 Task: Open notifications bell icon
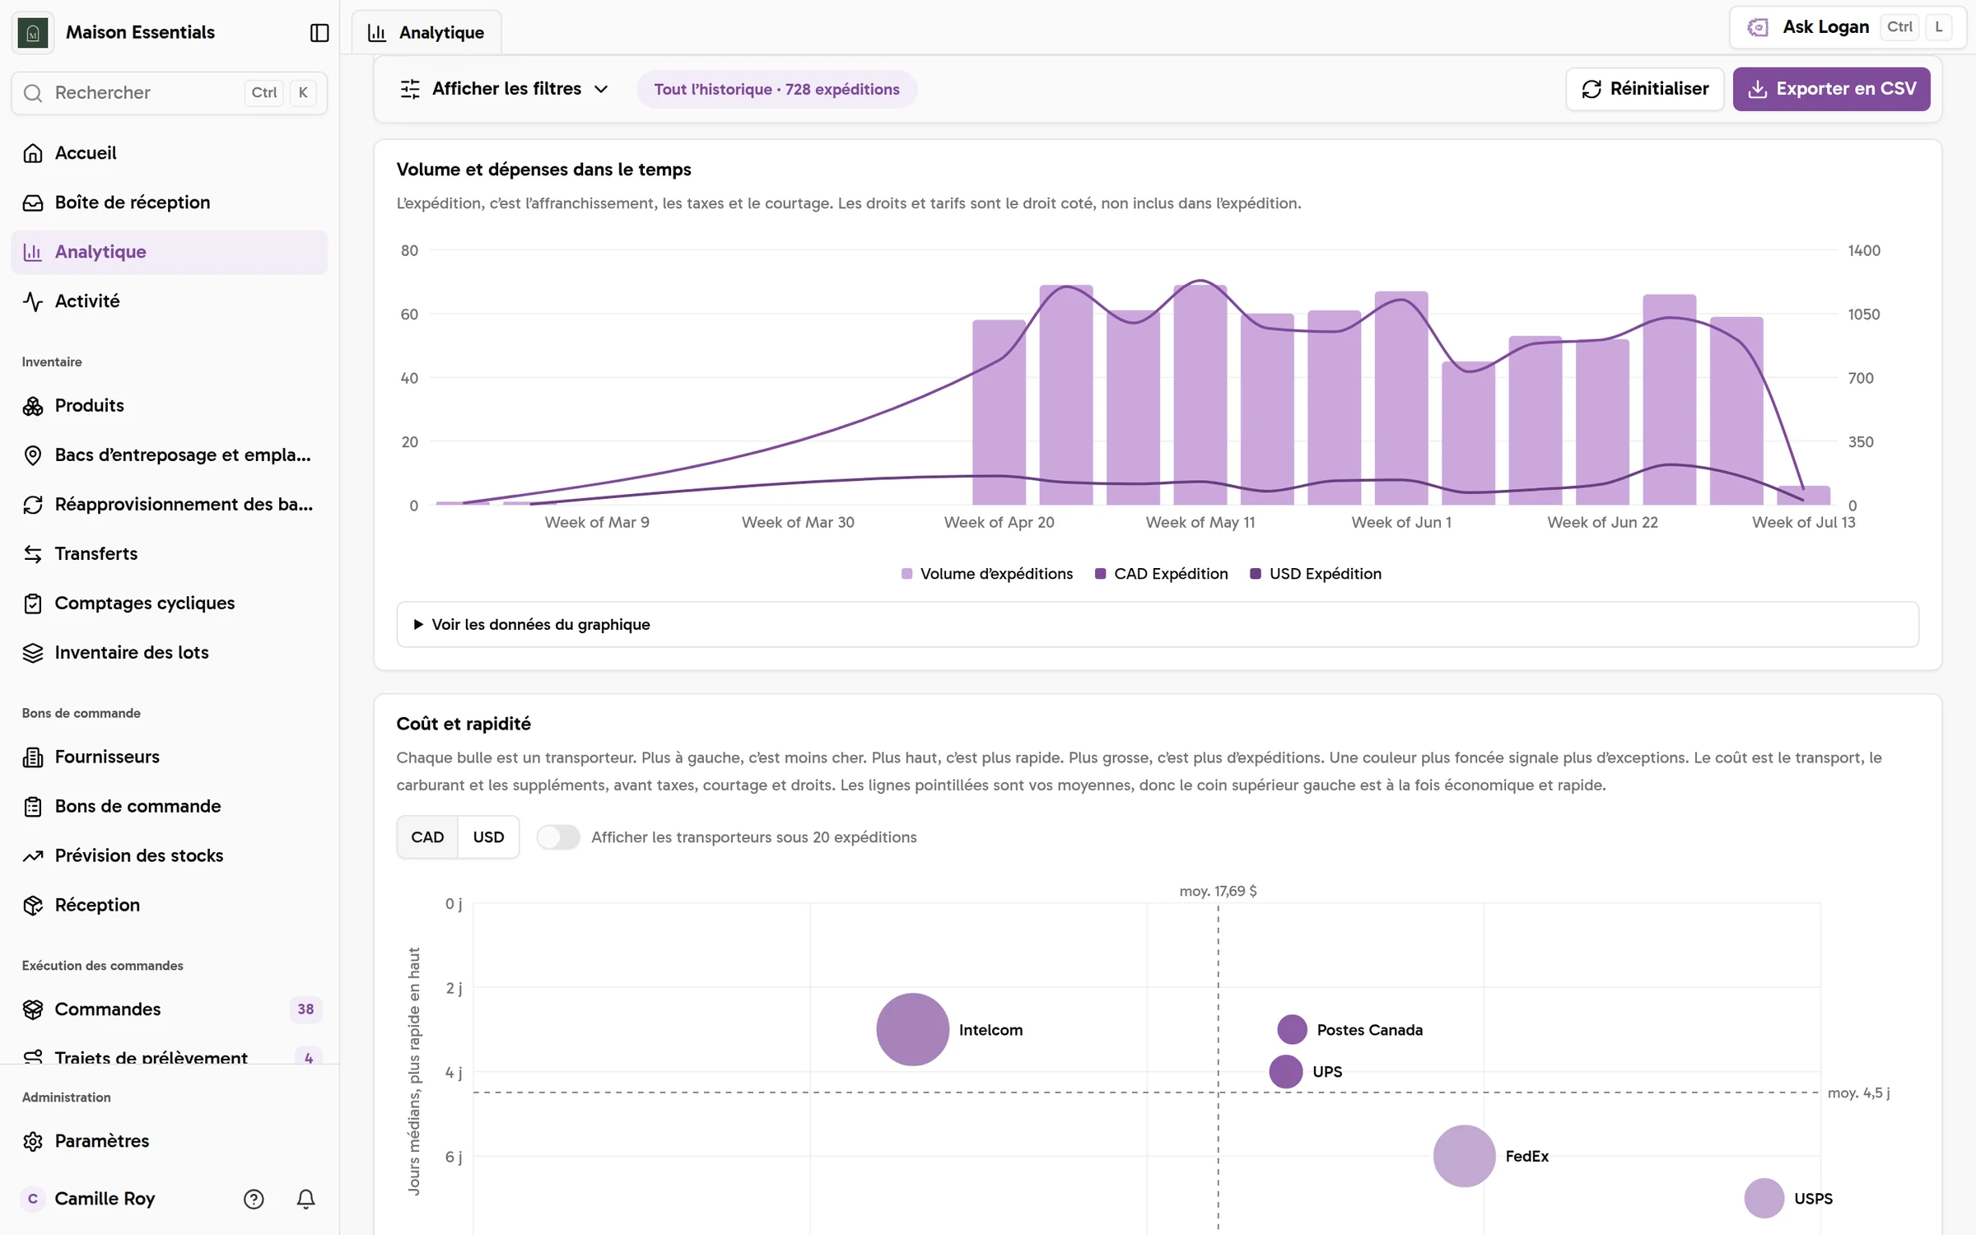click(x=305, y=1199)
